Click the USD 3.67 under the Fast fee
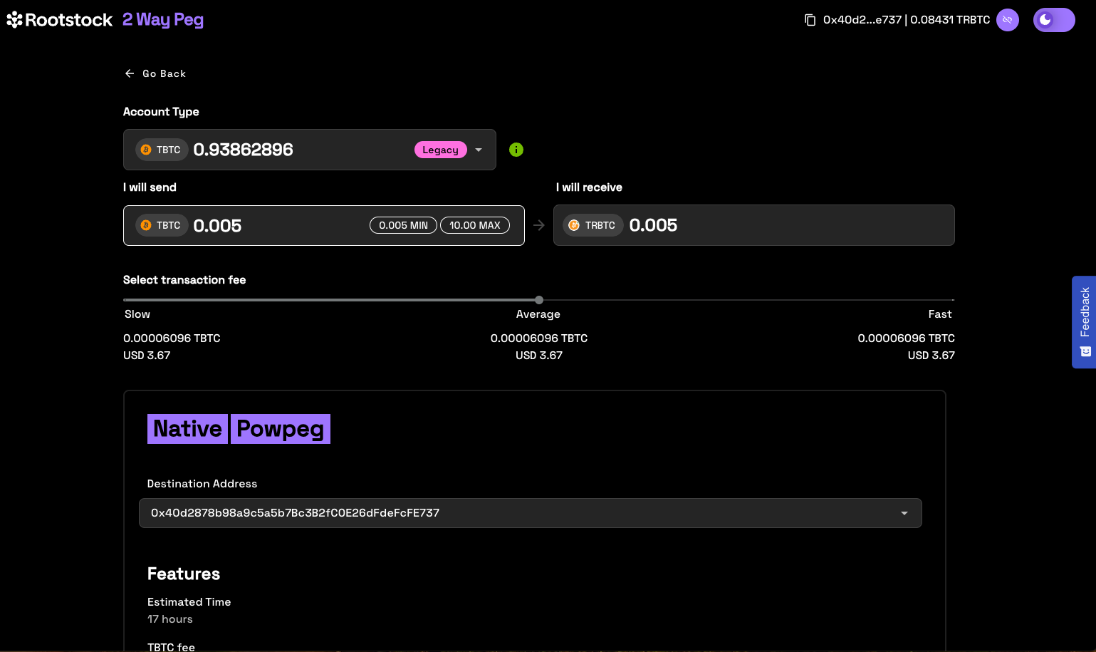The height and width of the screenshot is (652, 1096). 931,356
